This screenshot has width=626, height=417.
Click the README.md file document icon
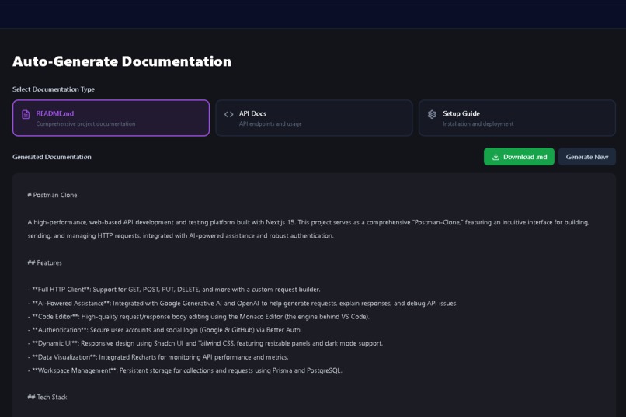26,114
